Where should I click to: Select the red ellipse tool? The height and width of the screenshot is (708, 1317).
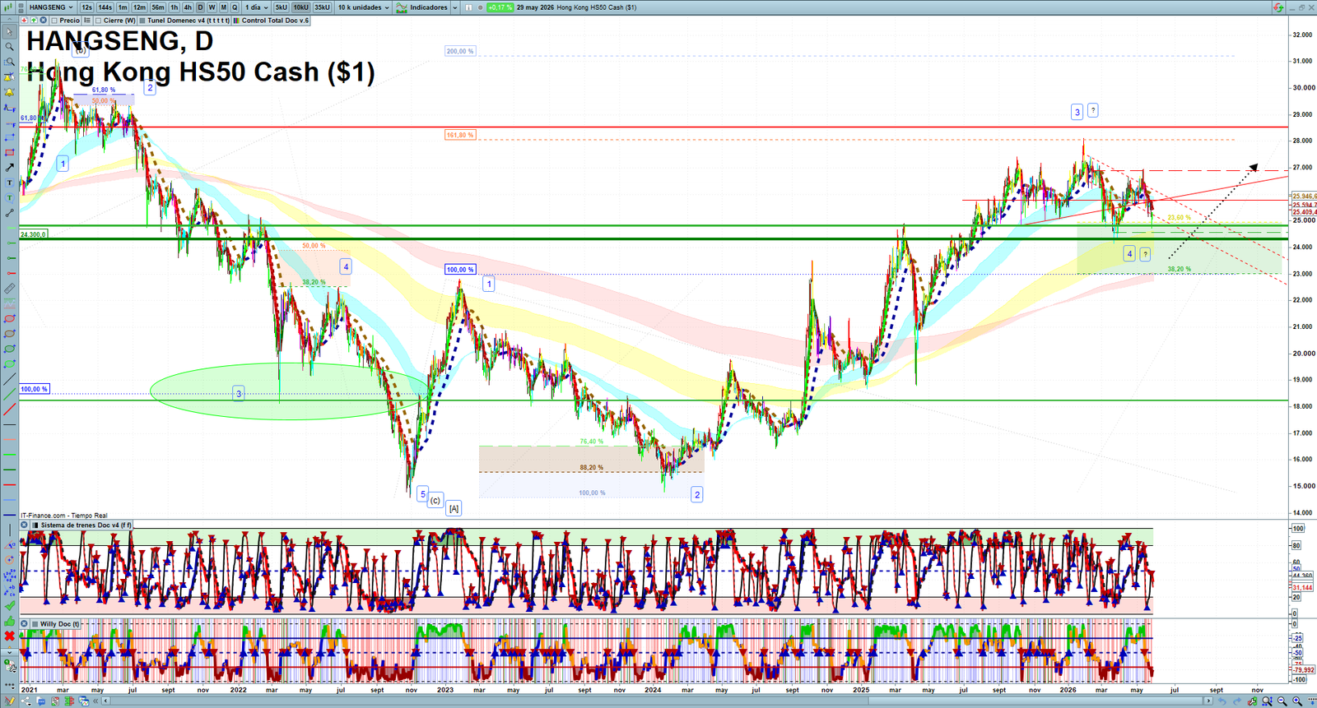pyautogui.click(x=10, y=318)
